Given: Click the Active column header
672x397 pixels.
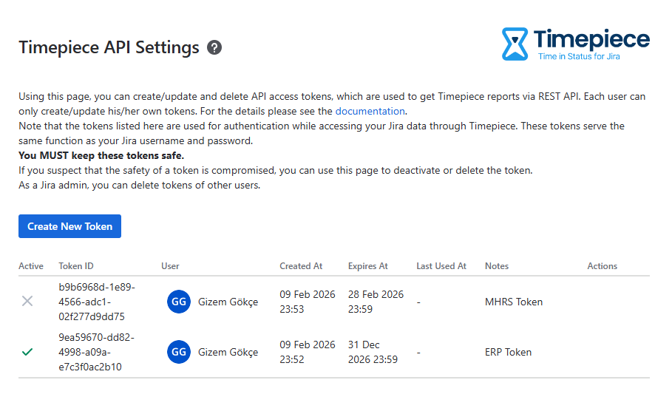Looking at the screenshot, I should [x=31, y=266].
